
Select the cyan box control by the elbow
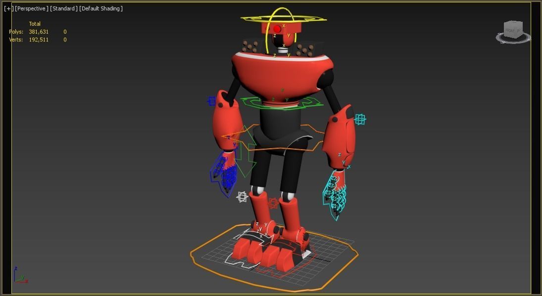[360, 120]
